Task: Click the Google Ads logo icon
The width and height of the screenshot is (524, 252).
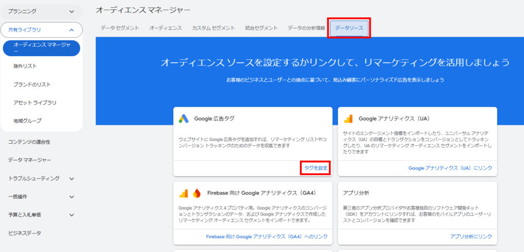Action: (x=184, y=119)
